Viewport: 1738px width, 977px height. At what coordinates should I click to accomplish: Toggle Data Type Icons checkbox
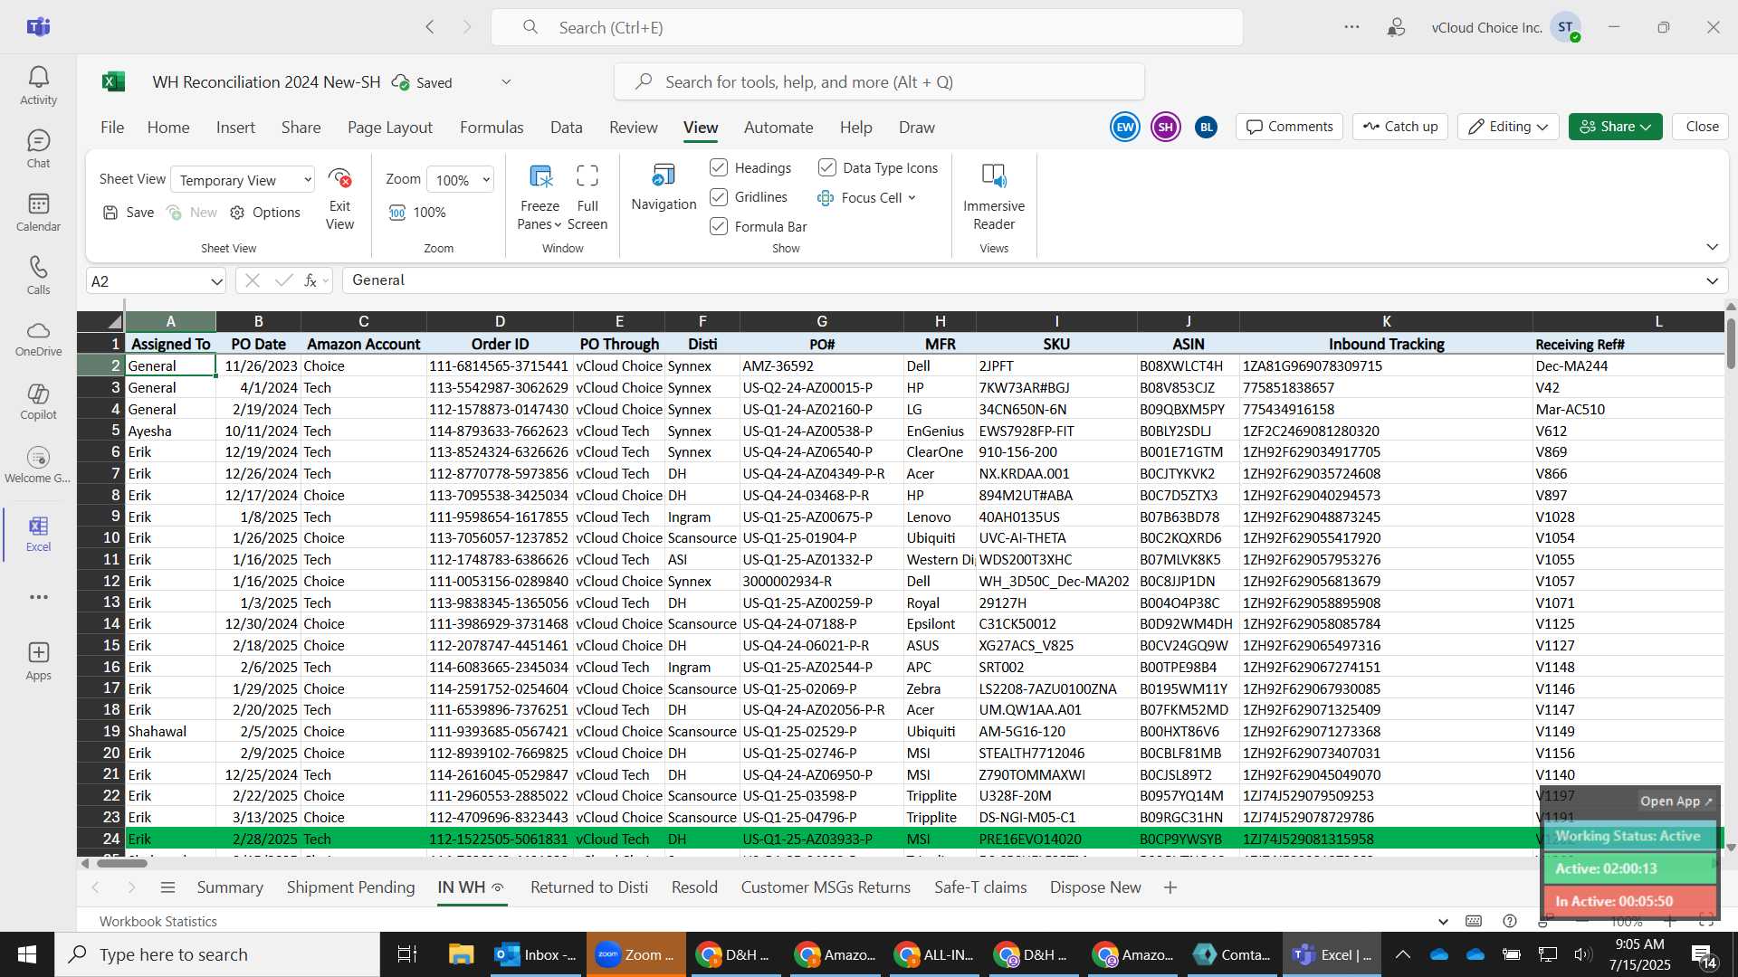pos(826,167)
